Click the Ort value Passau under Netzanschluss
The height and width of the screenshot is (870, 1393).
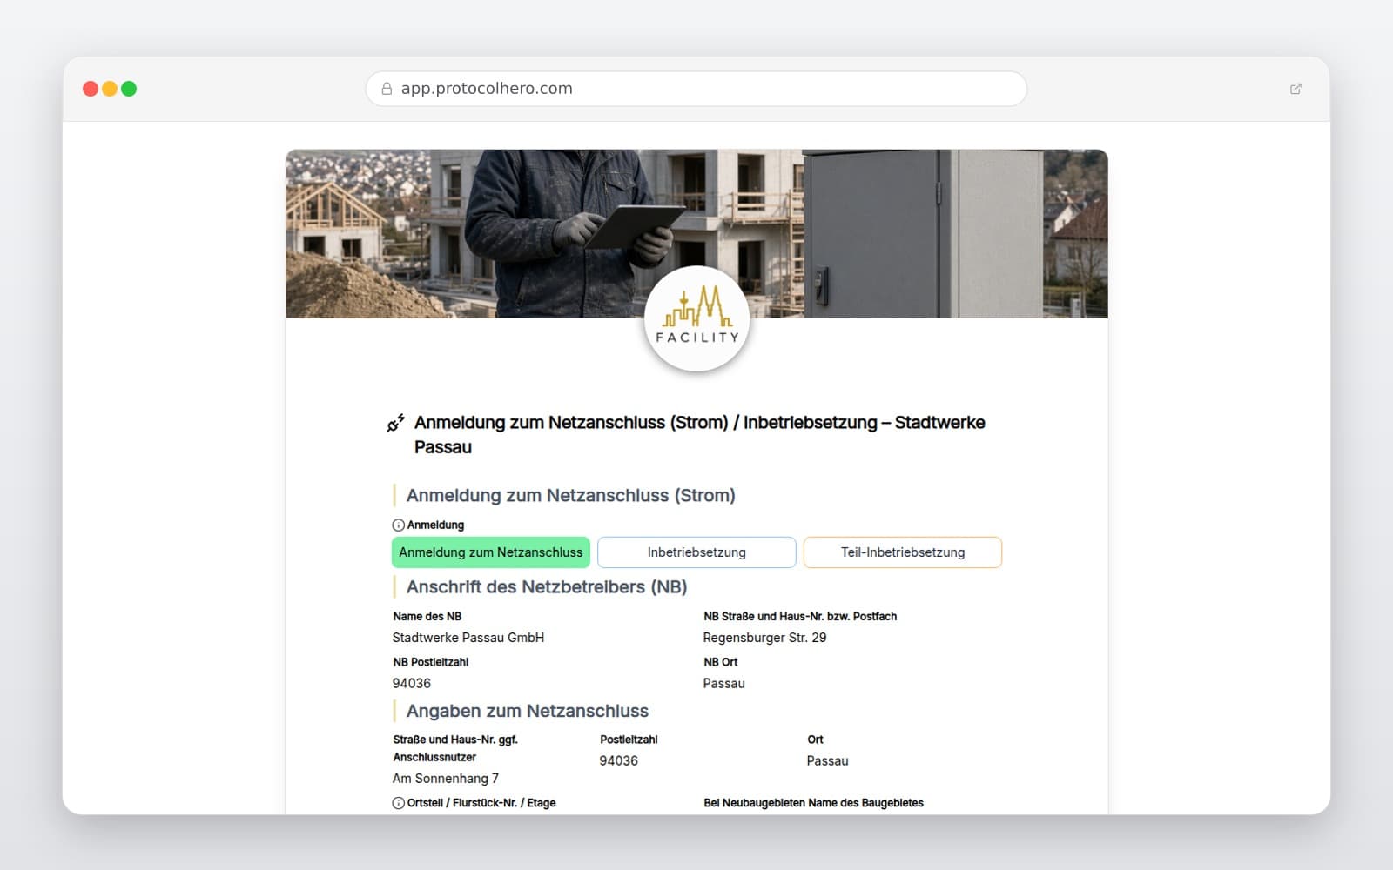(x=827, y=761)
